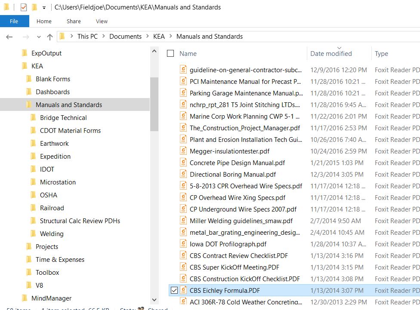
Task: Click Manuals and Standards breadcrumb
Action: 210,37
